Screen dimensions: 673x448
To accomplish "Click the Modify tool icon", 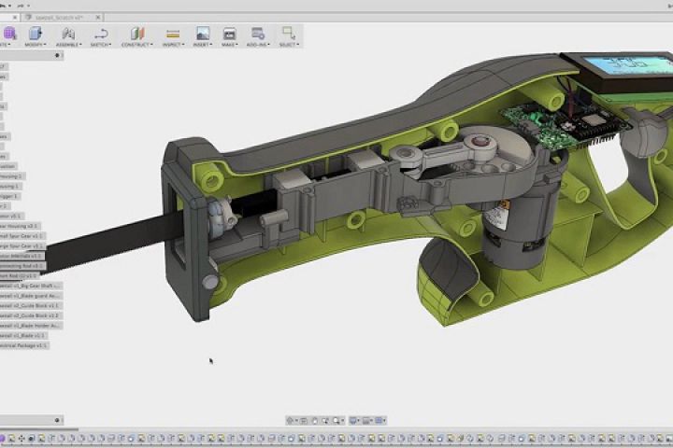I will pos(35,34).
